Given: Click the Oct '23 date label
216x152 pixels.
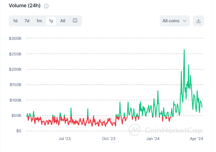Looking at the screenshot, I should point(109,139).
